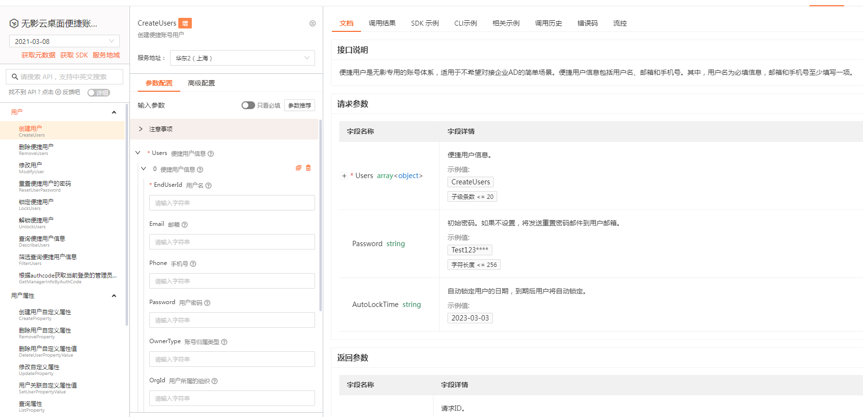Collapse the 用户 category section
Screen dimensions: 863x417
point(114,112)
